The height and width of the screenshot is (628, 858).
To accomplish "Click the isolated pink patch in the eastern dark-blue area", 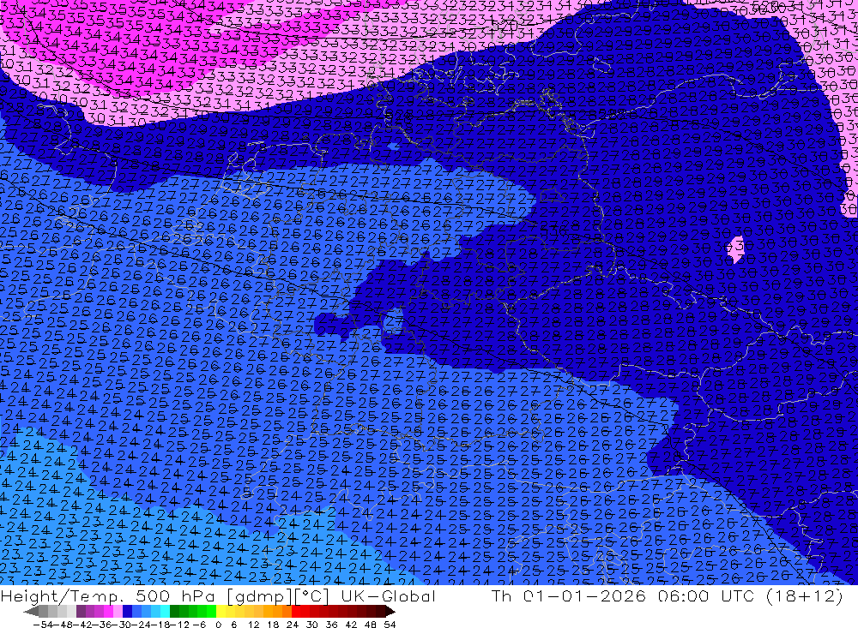I will (736, 249).
